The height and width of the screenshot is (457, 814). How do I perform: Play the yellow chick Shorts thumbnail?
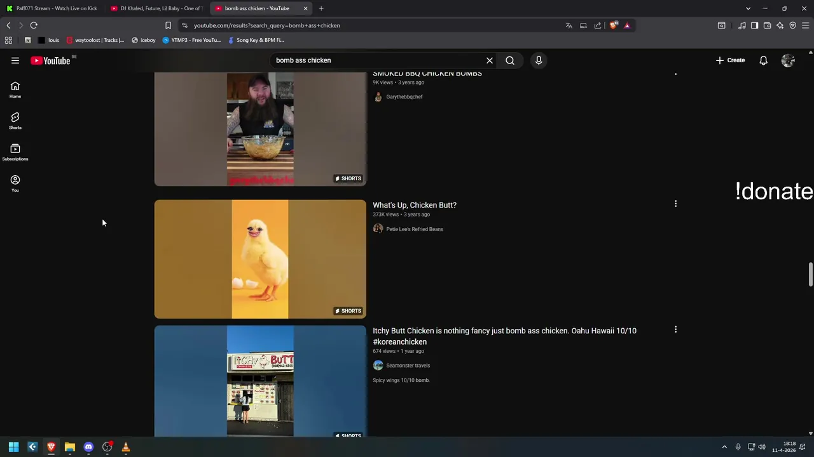(x=260, y=259)
